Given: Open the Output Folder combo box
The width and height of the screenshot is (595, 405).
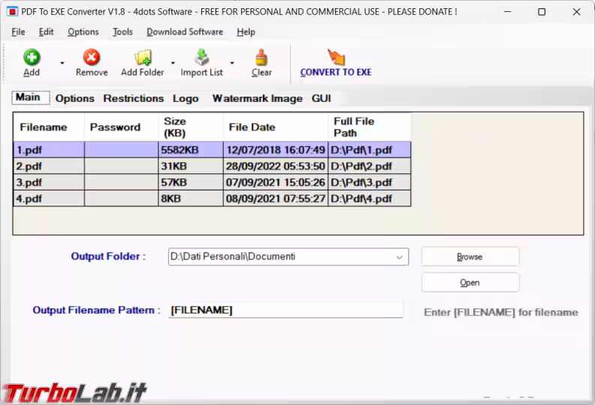Looking at the screenshot, I should [x=288, y=256].
